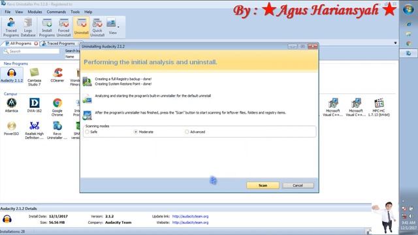
Task: Select the New Programs group header
Action: pyautogui.click(x=16, y=64)
